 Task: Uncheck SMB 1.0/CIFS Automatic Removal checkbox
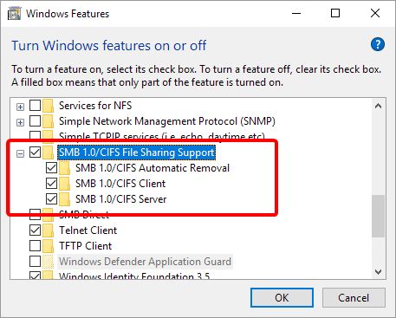pos(51,168)
